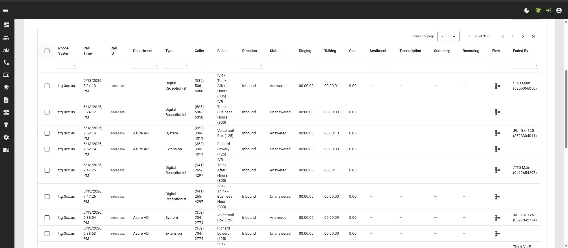
Task: Click ":TTG Main (5855066050)" Ended By cell
Action: (525, 86)
